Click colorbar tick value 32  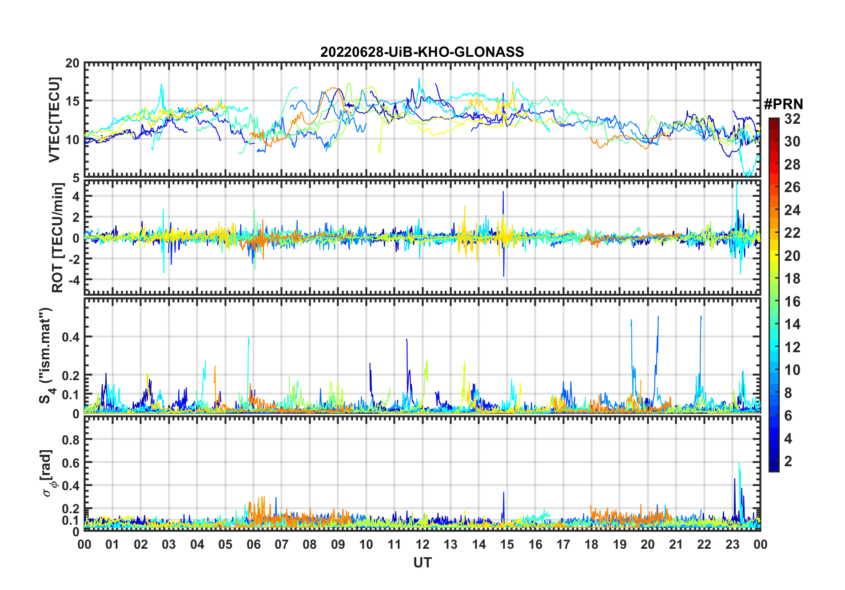tap(792, 119)
